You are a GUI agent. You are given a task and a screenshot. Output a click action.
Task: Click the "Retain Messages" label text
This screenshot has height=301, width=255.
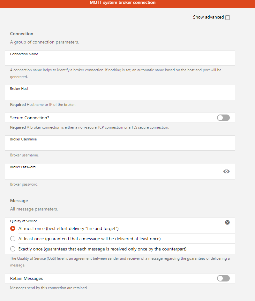pyautogui.click(x=26, y=278)
